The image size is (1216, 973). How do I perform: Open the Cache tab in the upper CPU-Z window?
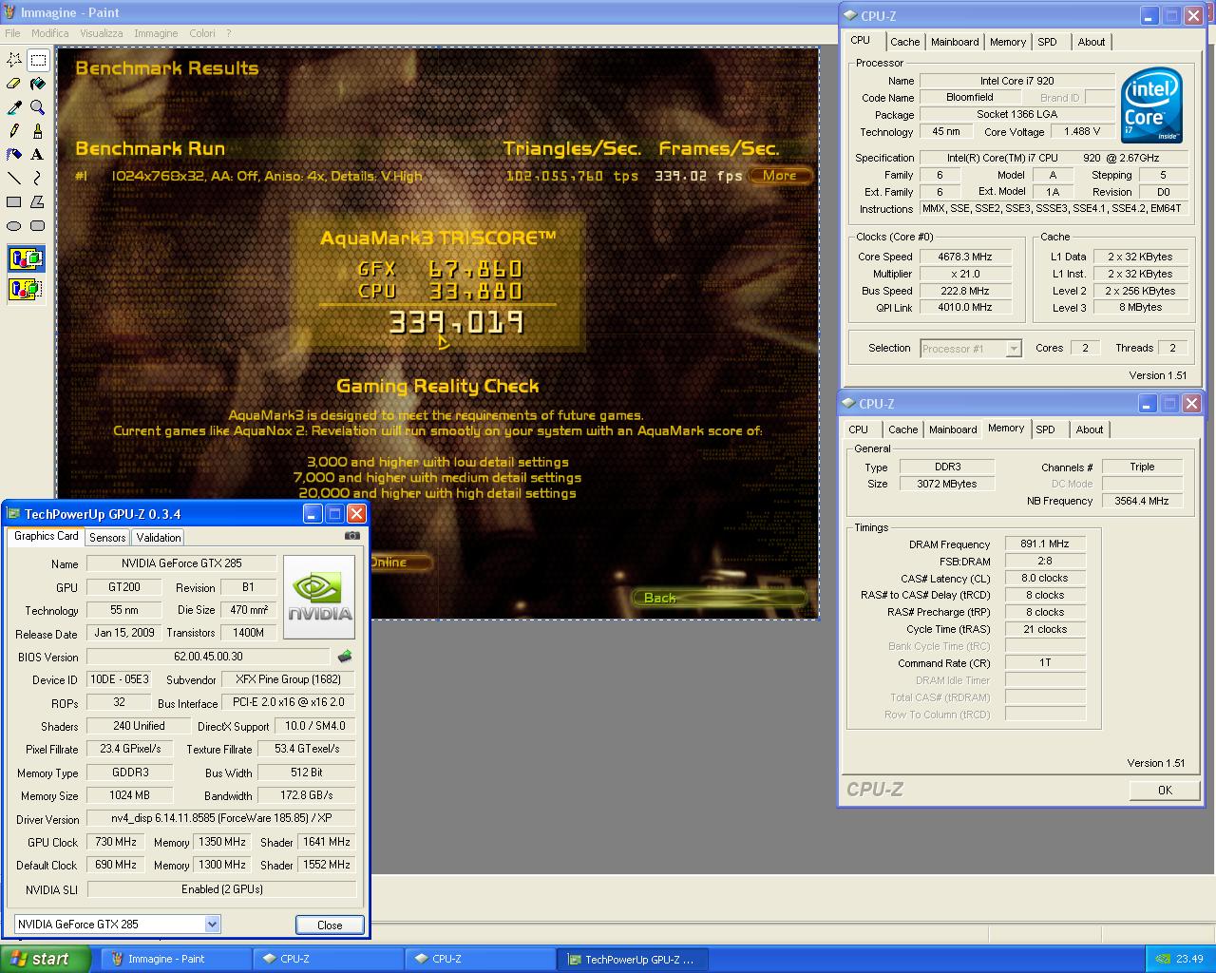point(904,42)
